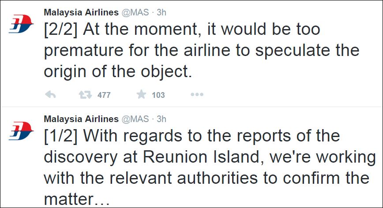
Task: Click the [1/2] marker in the bottom tweet
Action: 60,136
